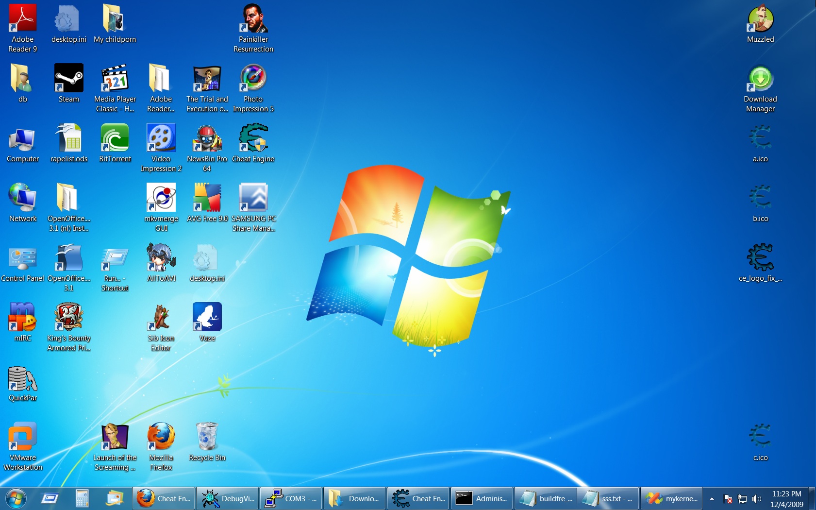Screen dimensions: 816x510
Task: Open the Adobe Reader... folder icon
Action: pyautogui.click(x=161, y=88)
